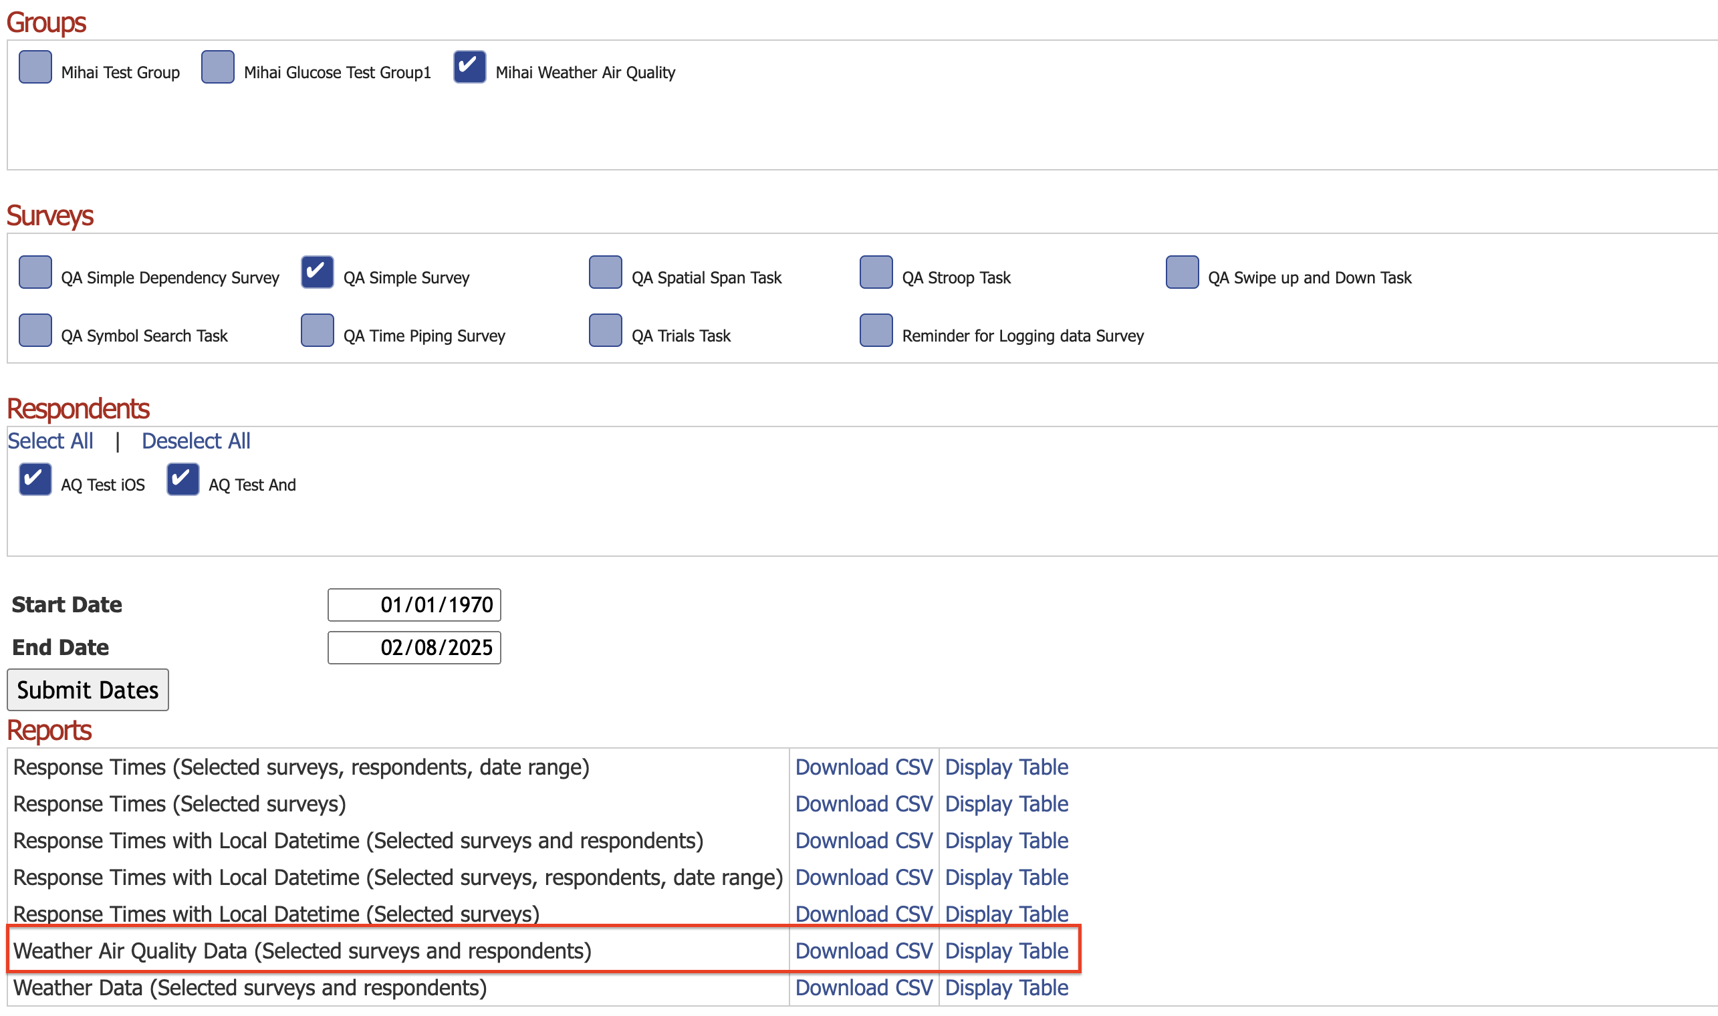Uncheck the AQ Test And respondent
The width and height of the screenshot is (1718, 1016).
[182, 479]
